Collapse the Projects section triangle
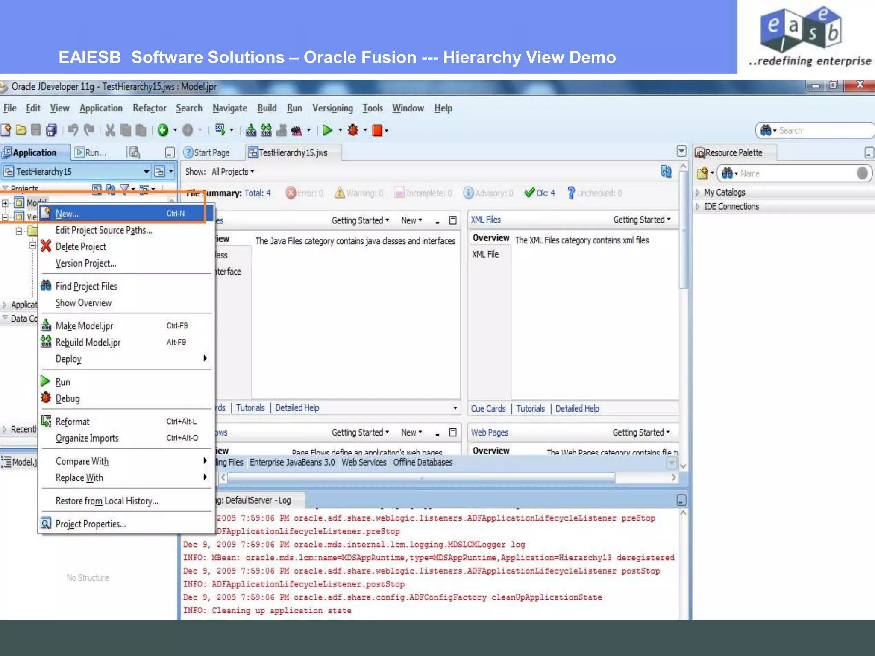Image resolution: width=875 pixels, height=656 pixels. 5,187
